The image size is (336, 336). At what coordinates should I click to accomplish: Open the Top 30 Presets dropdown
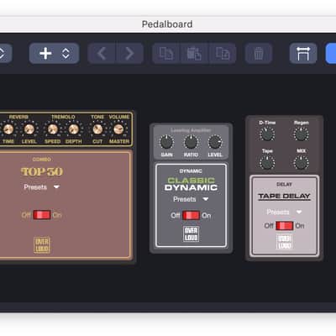coord(41,186)
